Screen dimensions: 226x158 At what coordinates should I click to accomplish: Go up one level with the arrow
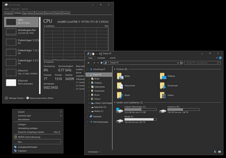point(101,63)
